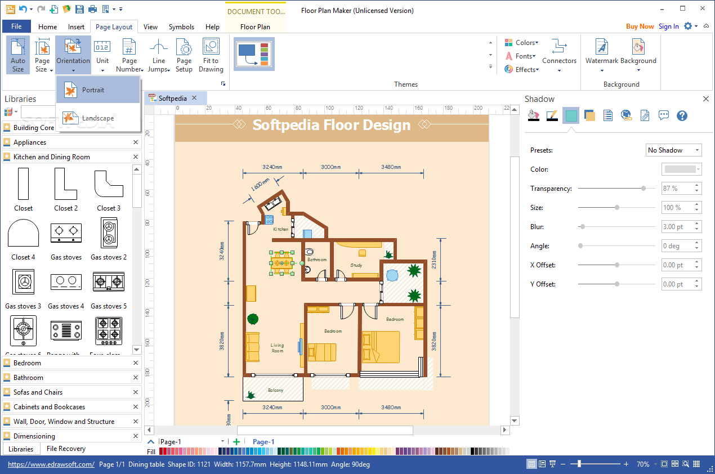Choose Landscape orientation

[98, 118]
